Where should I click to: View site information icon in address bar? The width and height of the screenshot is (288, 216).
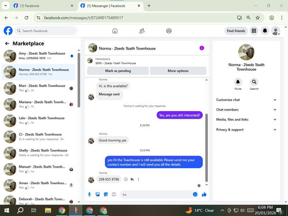click(x=39, y=18)
